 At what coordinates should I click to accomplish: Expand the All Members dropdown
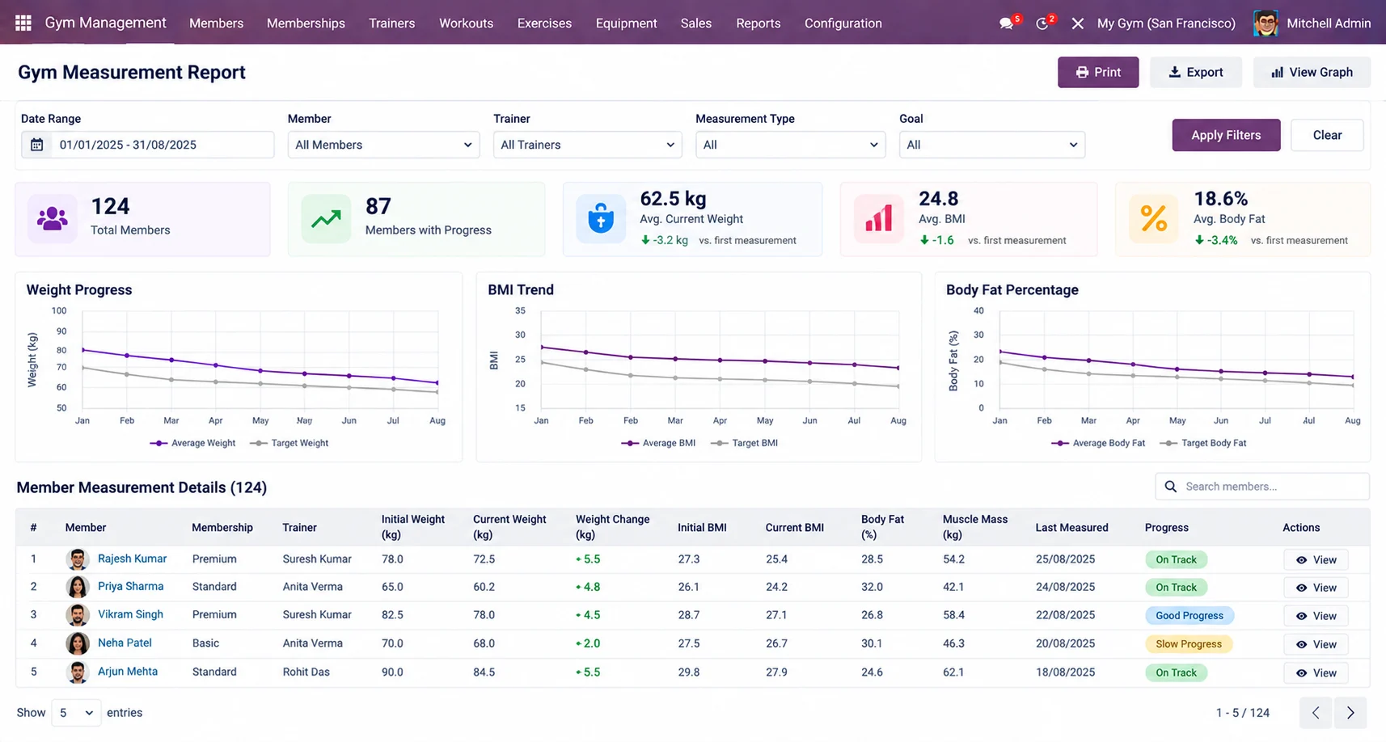pyautogui.click(x=383, y=145)
